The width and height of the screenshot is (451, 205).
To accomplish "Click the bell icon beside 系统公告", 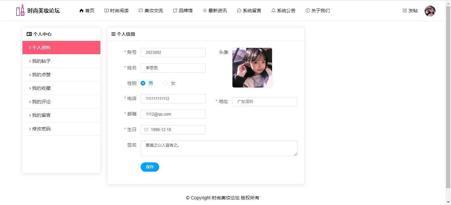I will [273, 11].
